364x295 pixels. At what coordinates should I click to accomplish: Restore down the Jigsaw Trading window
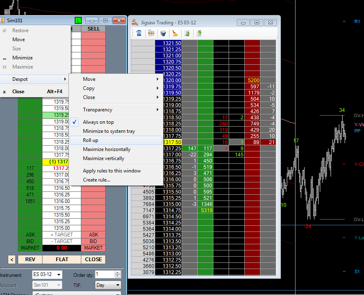point(257,23)
